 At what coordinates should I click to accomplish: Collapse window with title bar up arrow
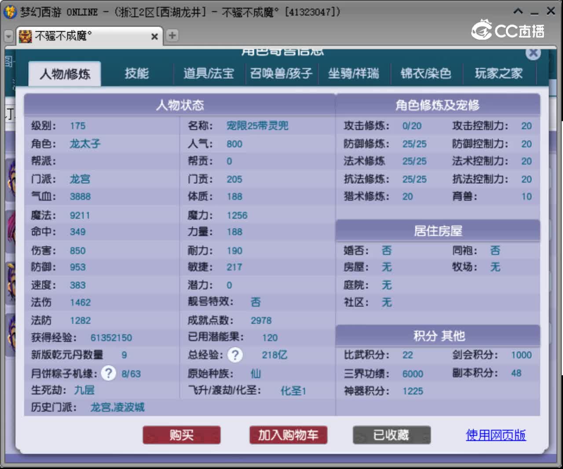518,11
